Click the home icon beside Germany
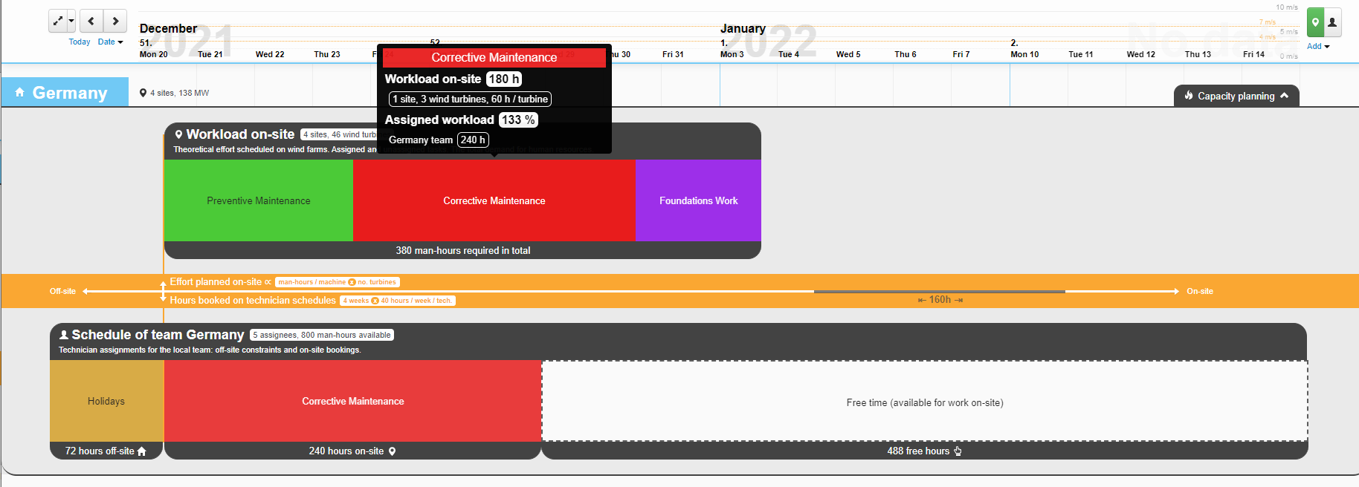Viewport: 1359px width, 487px height. [20, 92]
